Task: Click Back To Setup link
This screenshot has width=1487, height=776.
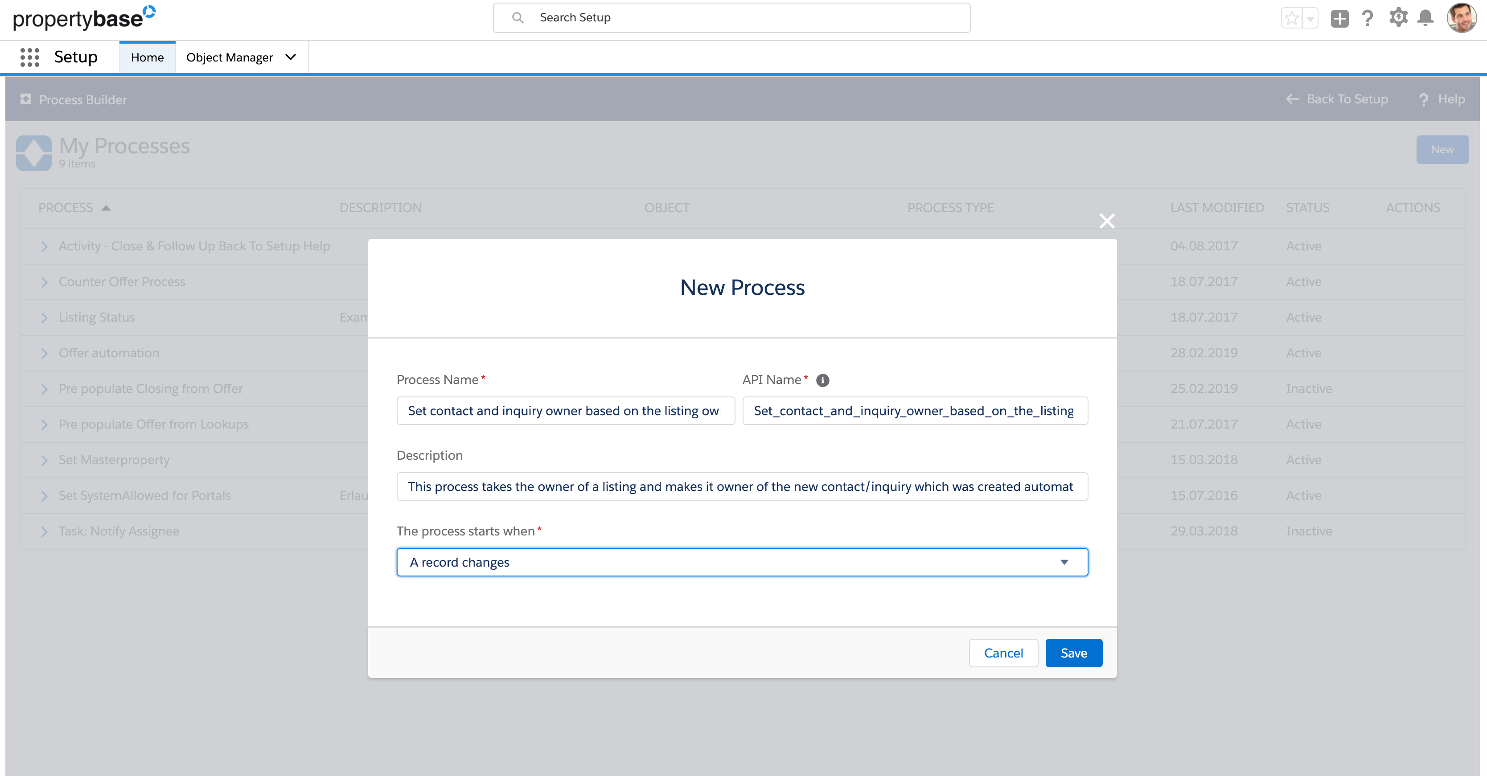Action: tap(1347, 99)
